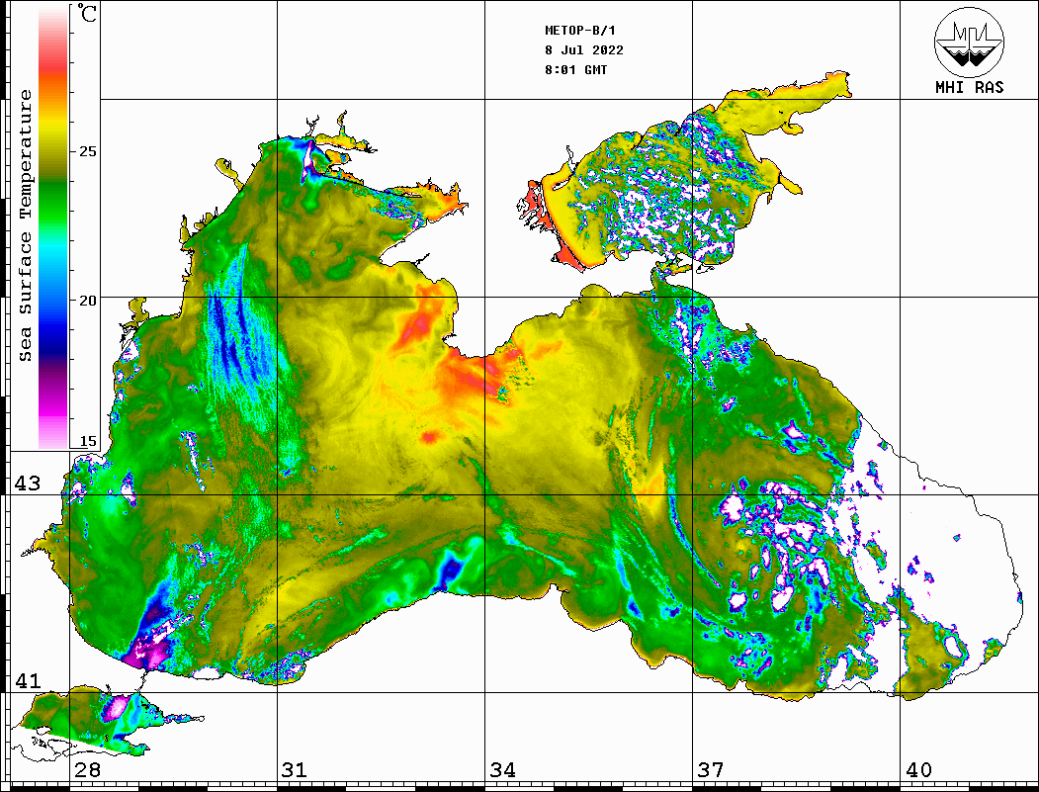Image resolution: width=1039 pixels, height=792 pixels.
Task: Click the MHI RAS logo emblem
Action: click(969, 42)
